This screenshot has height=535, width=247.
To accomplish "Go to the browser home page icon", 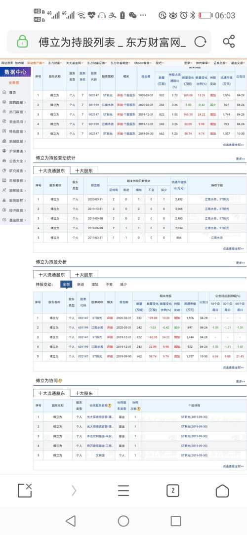I will [x=222, y=491].
